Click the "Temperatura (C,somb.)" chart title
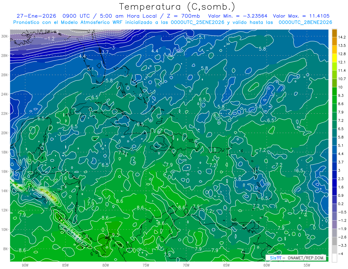The image size is (348, 269). (177, 6)
